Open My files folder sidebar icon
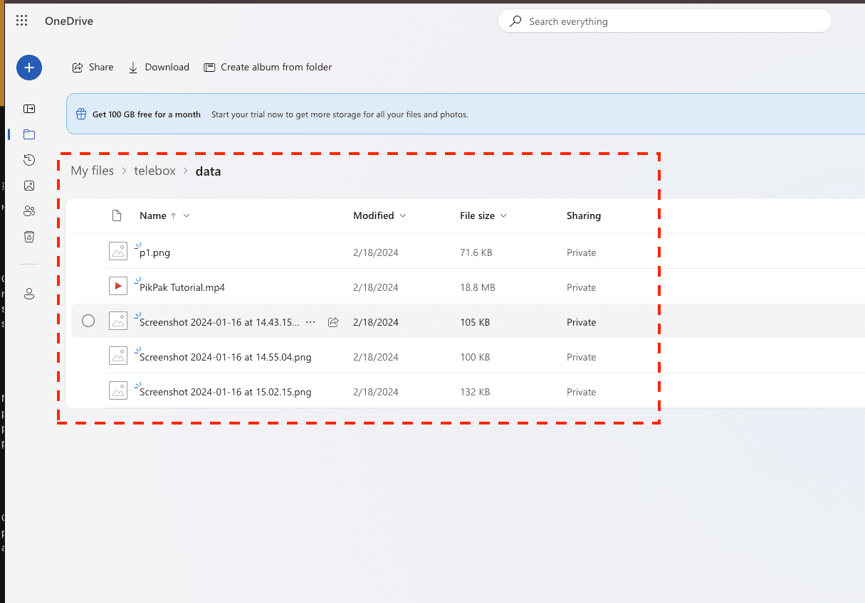This screenshot has height=603, width=865. (29, 134)
